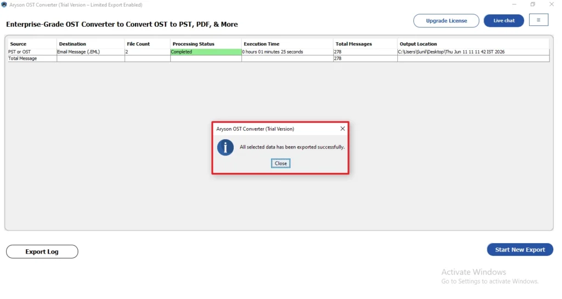The width and height of the screenshot is (562, 299).
Task: Click the 'PST or OST' source cell
Action: point(32,52)
